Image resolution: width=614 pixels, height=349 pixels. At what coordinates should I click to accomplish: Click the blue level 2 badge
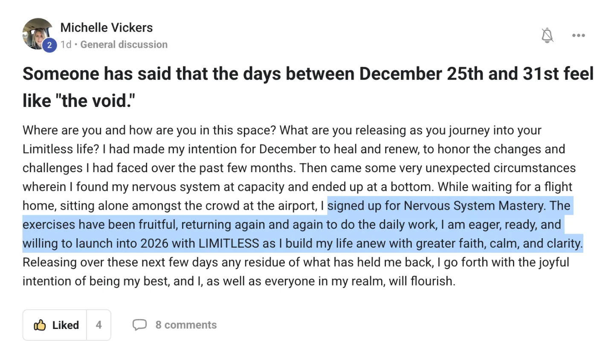[49, 45]
